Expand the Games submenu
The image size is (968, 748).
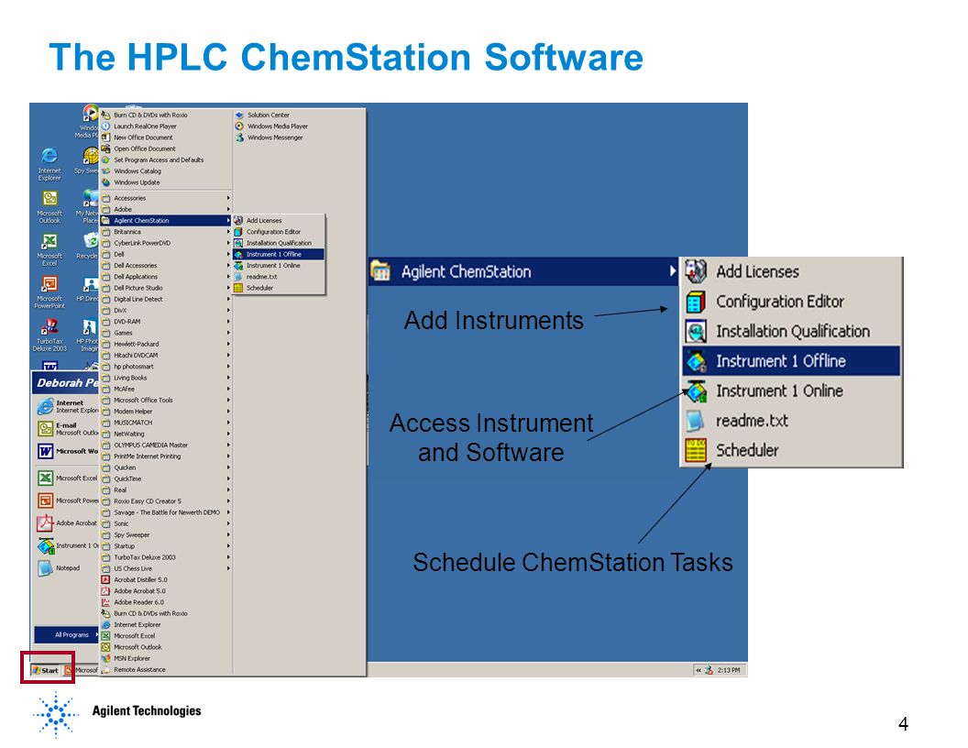[165, 334]
